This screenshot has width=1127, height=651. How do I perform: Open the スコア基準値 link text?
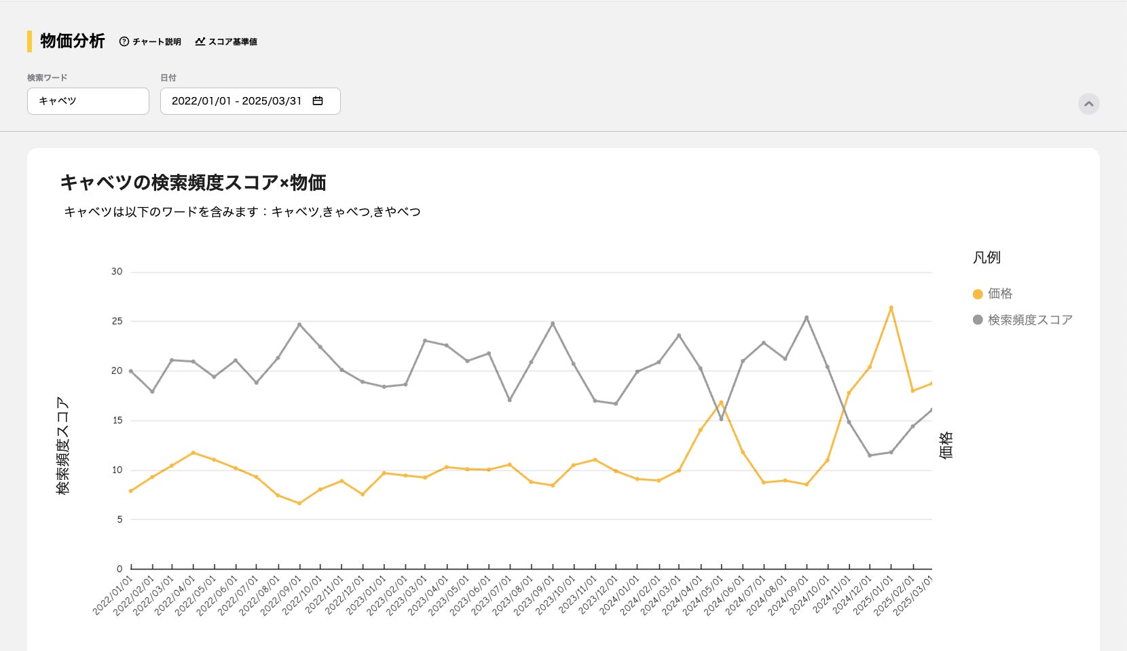(232, 41)
